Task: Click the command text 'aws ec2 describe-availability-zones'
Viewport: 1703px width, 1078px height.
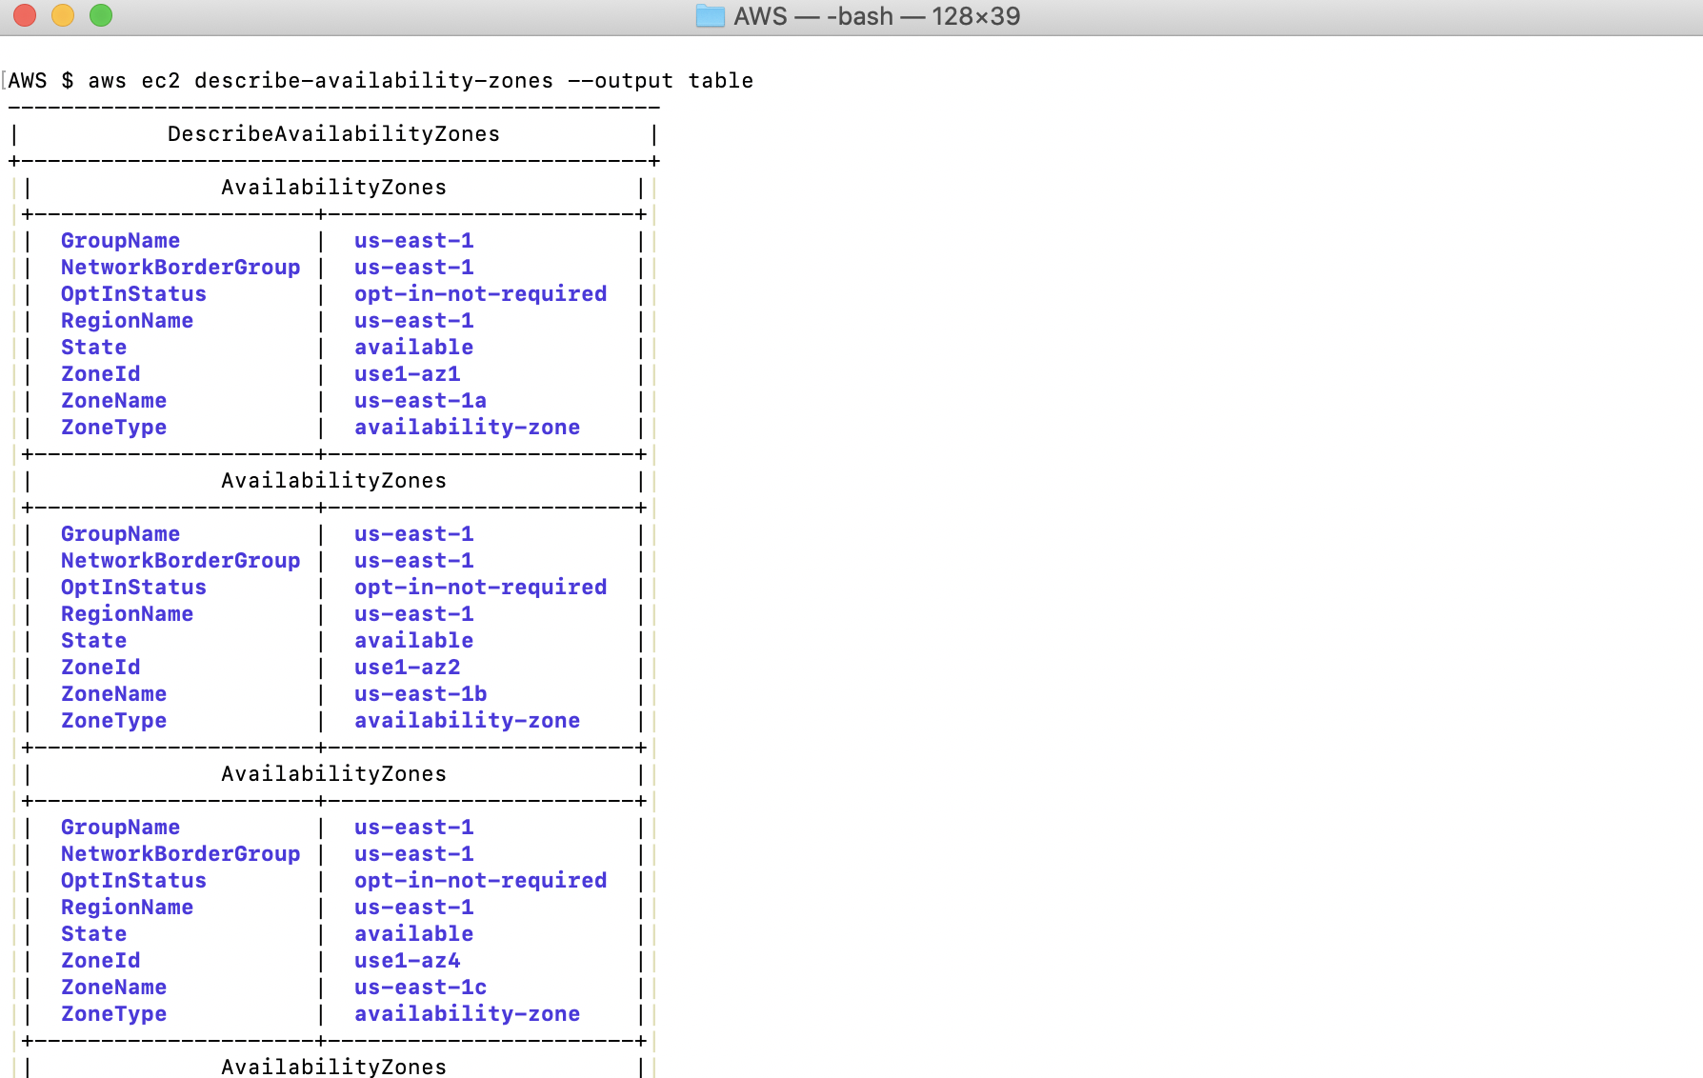Action: [320, 81]
